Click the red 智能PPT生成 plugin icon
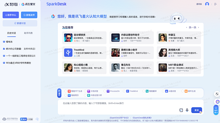The width and height of the screenshot is (220, 123). (x=69, y=91)
